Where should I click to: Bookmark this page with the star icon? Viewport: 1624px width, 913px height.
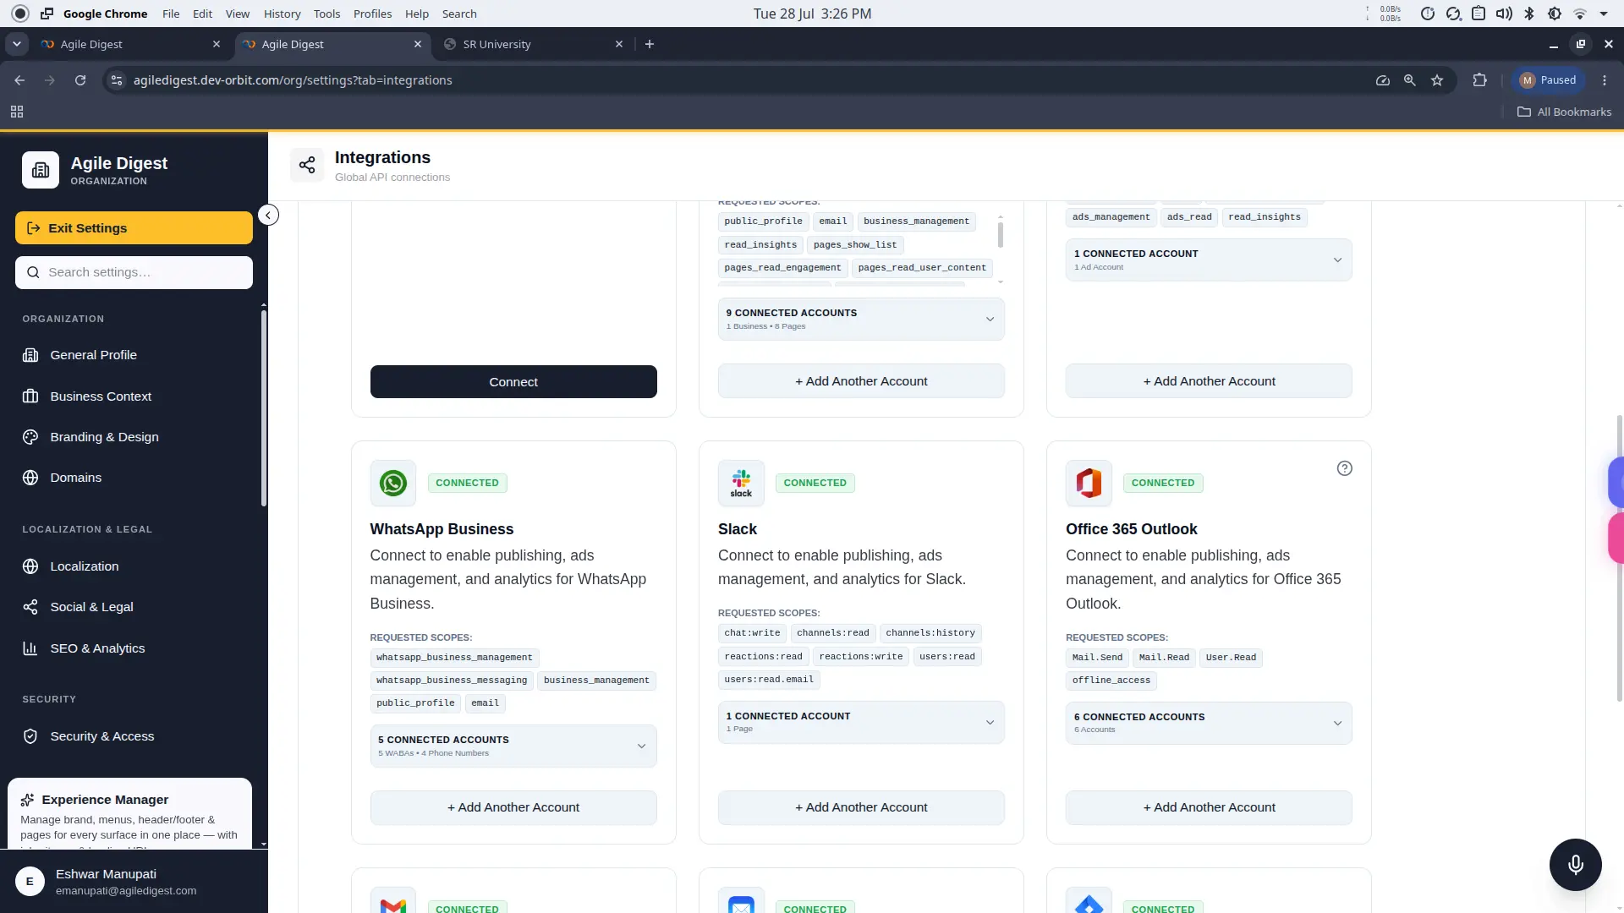(1437, 80)
